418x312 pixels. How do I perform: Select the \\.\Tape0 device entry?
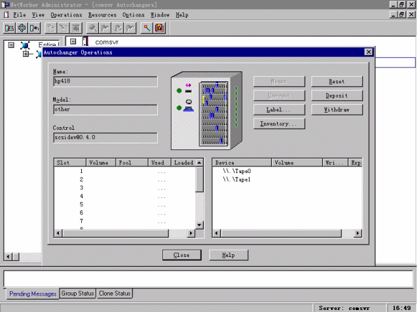click(237, 170)
